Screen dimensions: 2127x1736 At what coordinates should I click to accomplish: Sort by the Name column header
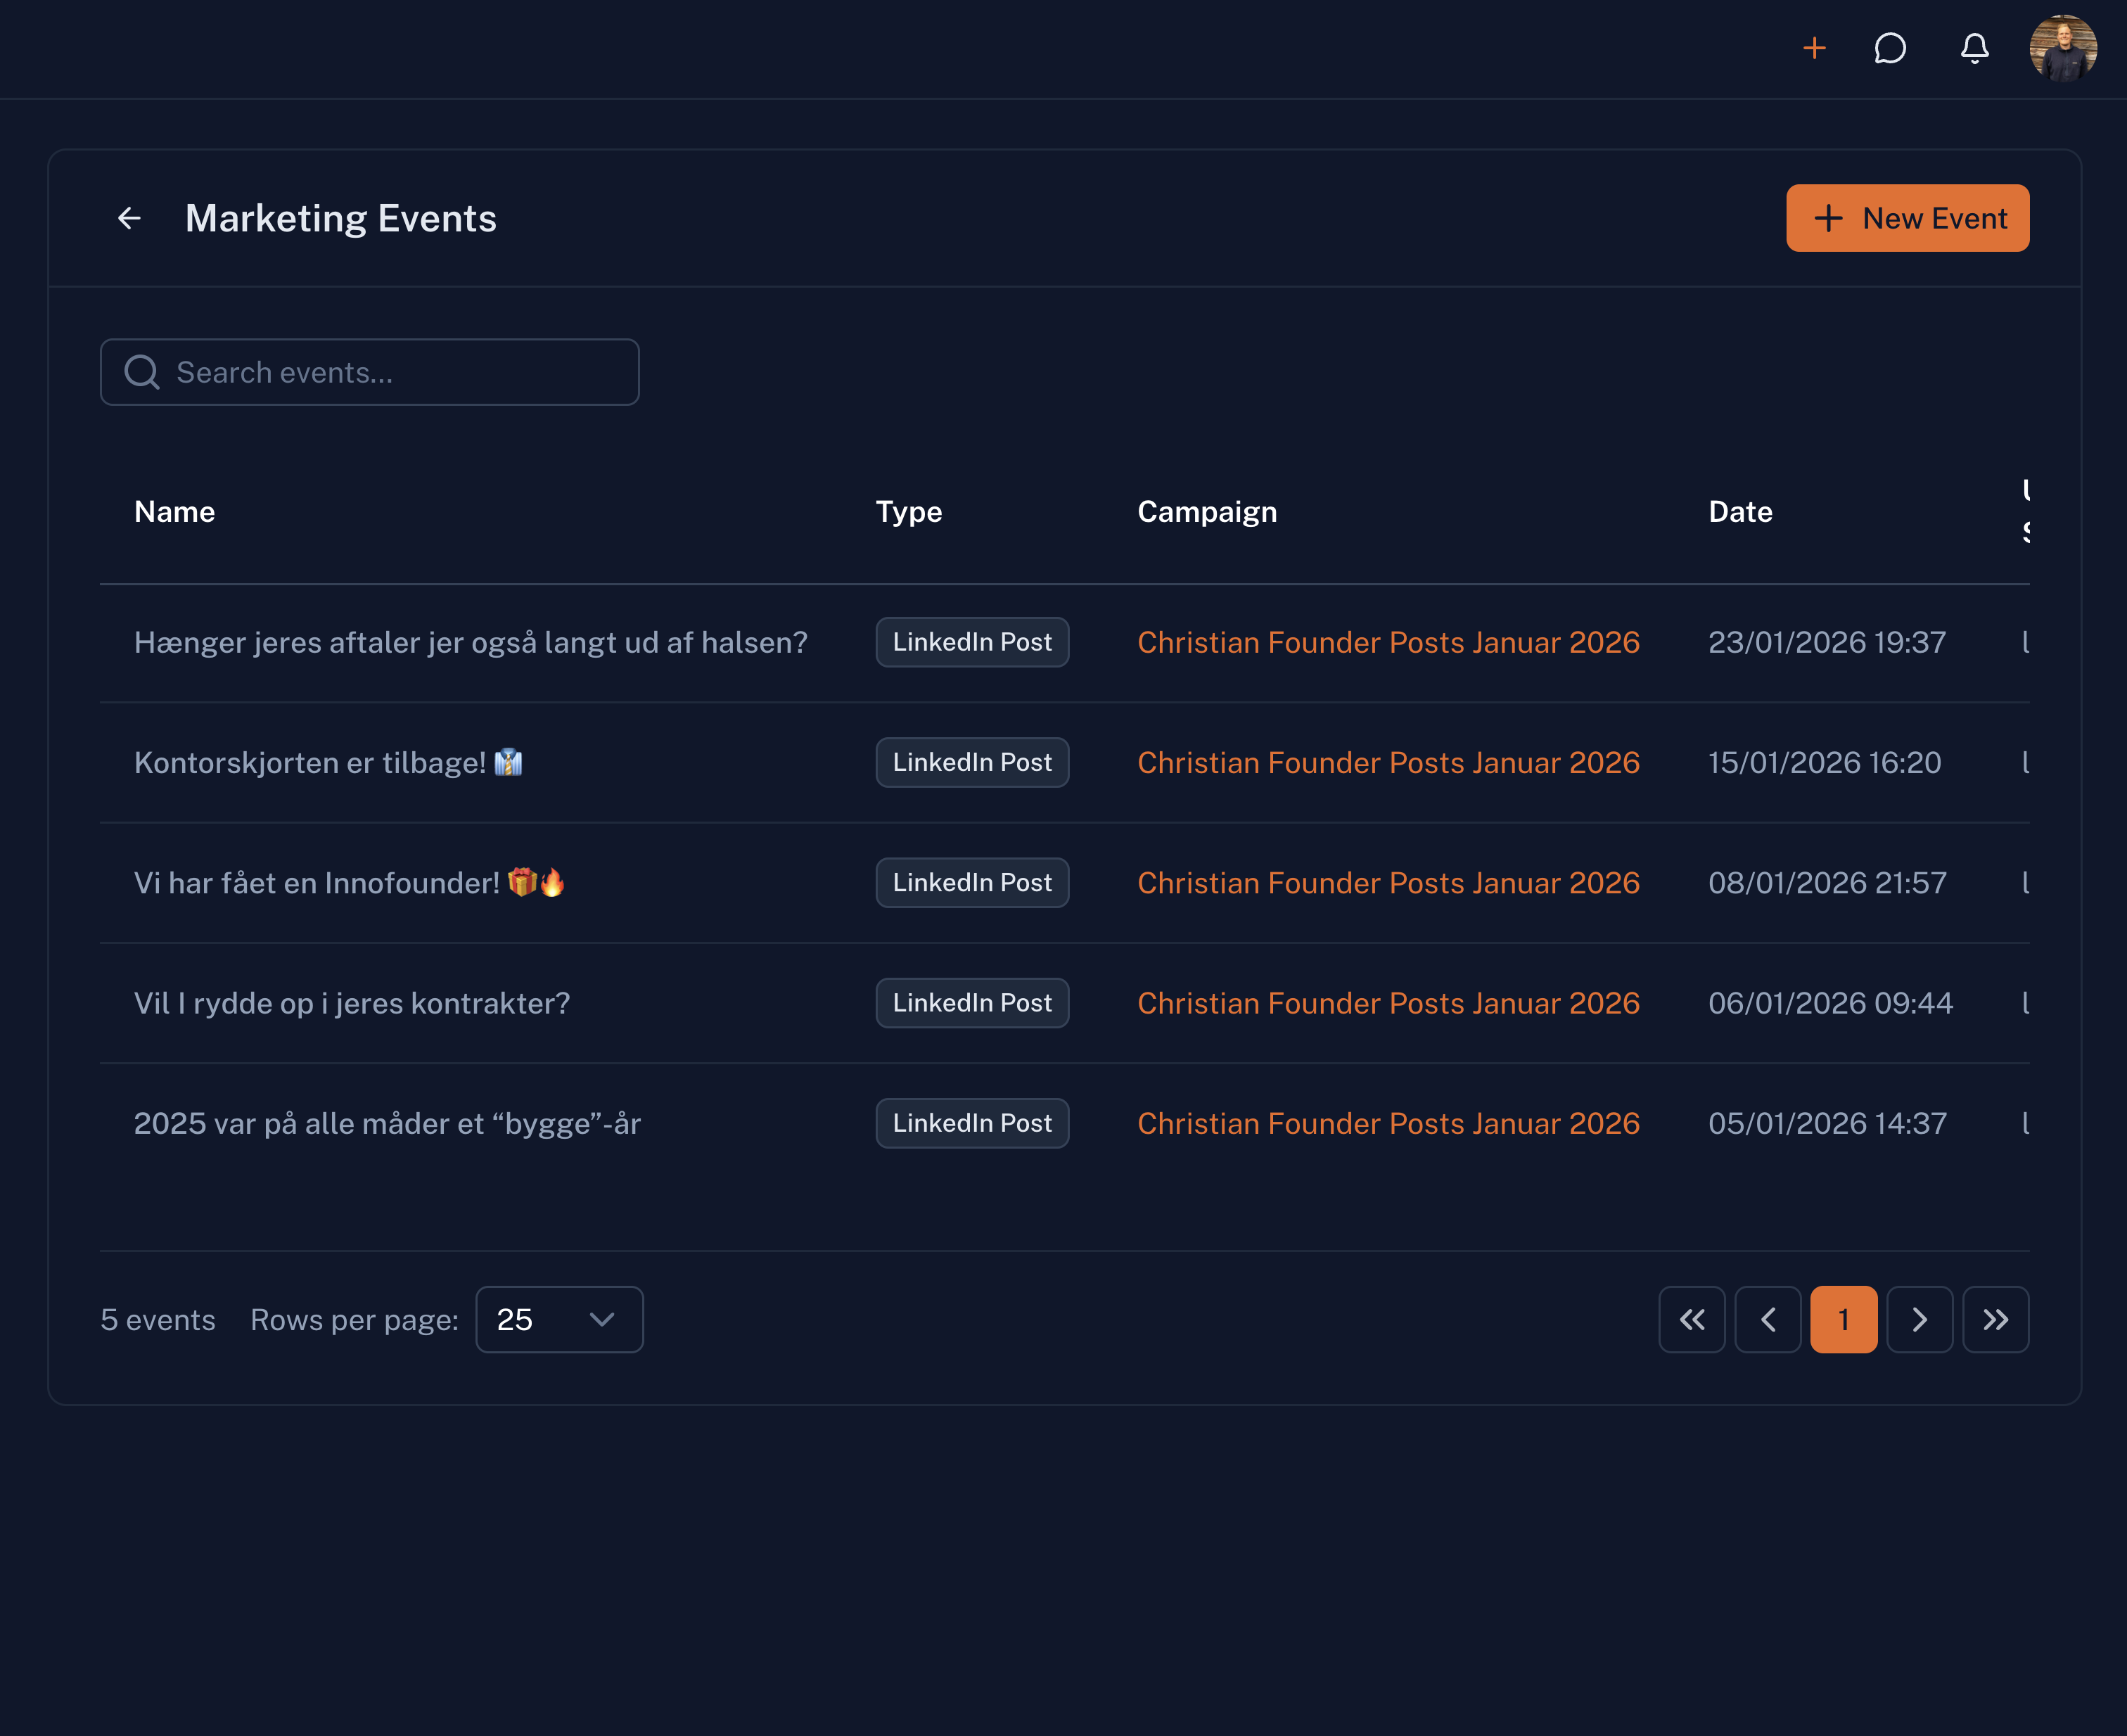pos(175,512)
